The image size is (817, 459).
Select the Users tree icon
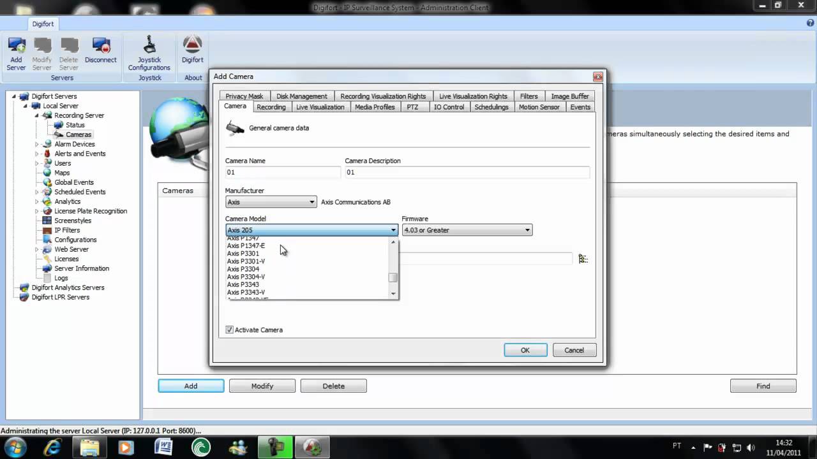point(47,163)
